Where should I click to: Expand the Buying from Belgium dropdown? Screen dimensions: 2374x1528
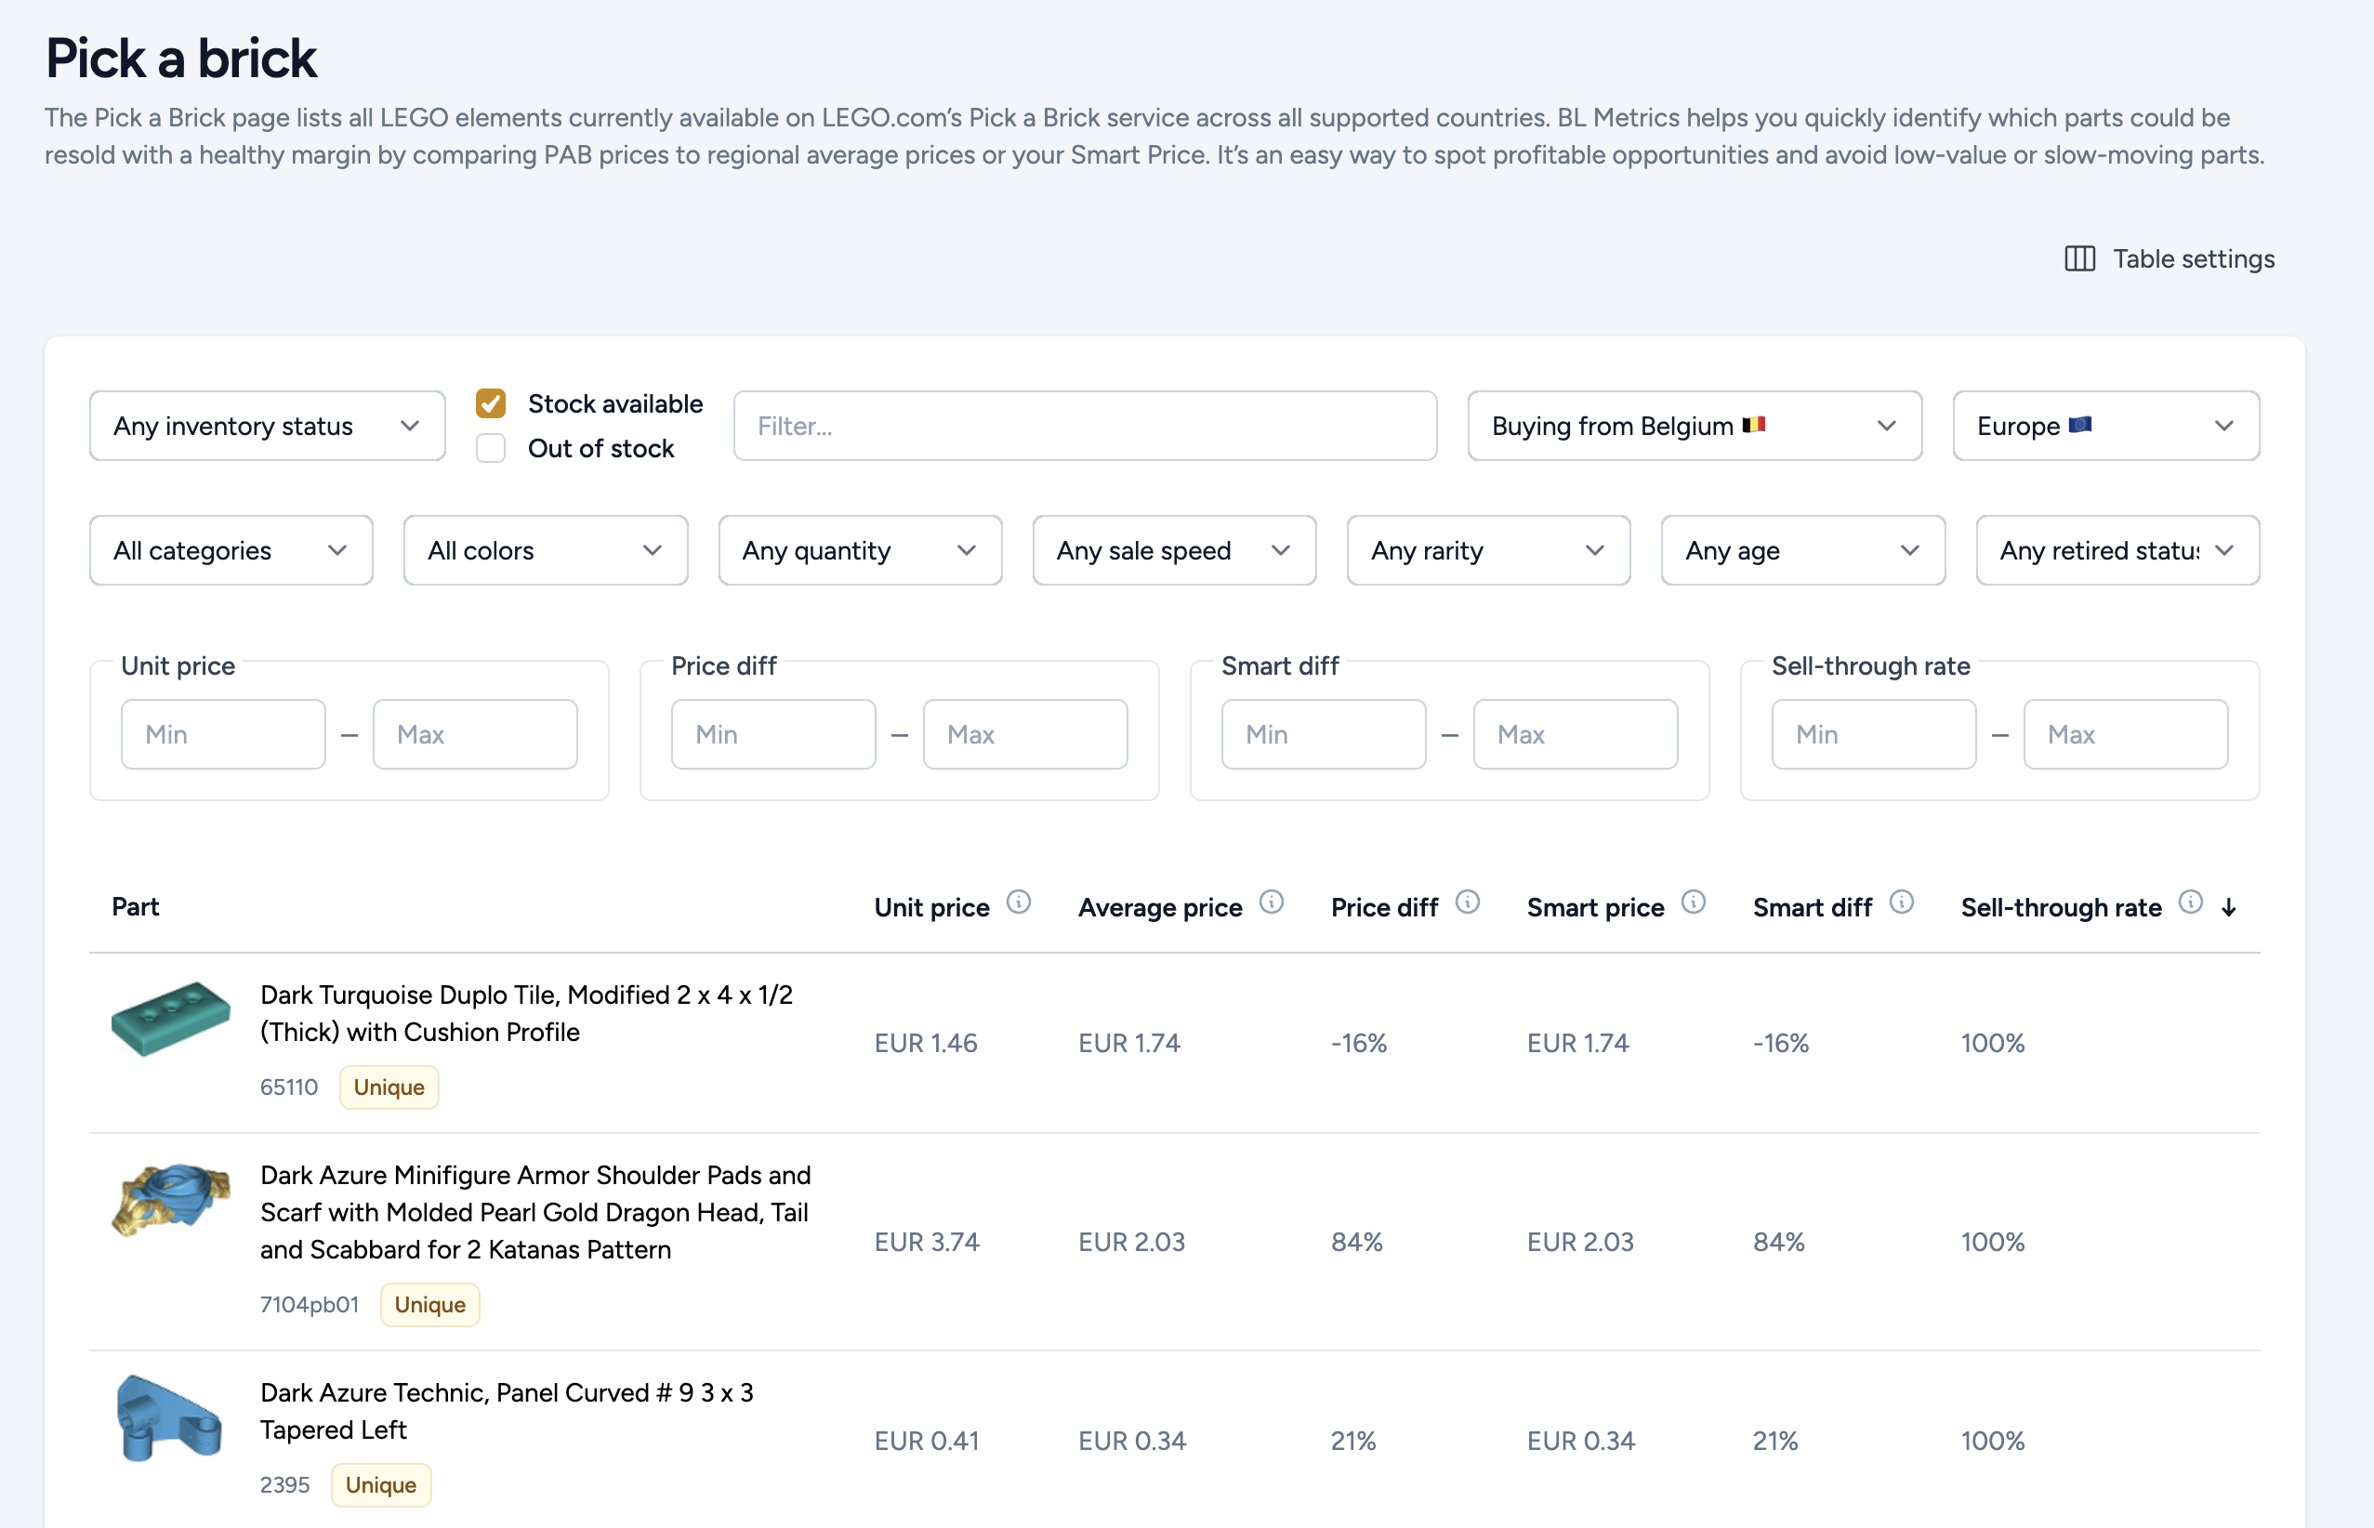pos(1694,426)
